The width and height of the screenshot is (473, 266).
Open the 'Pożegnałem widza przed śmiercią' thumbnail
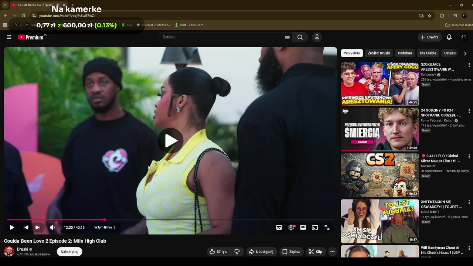tap(380, 129)
